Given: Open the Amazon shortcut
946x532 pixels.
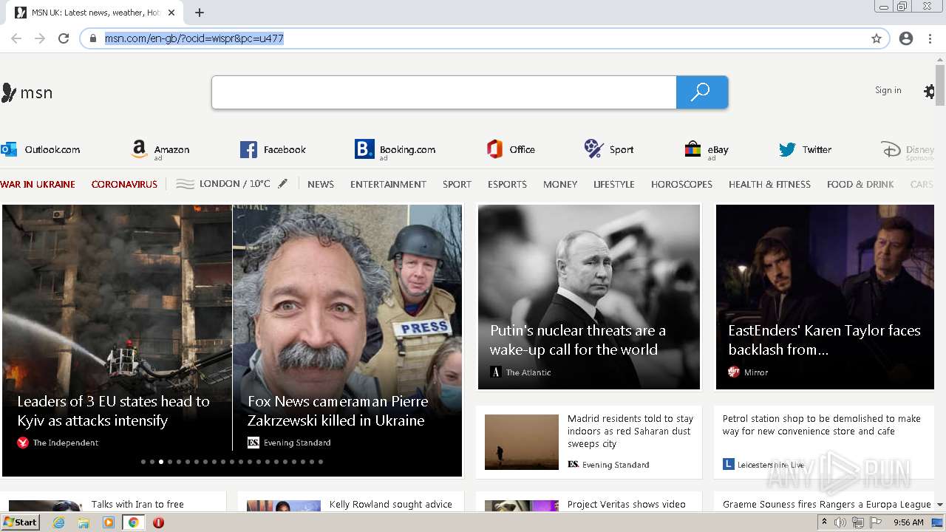Looking at the screenshot, I should tap(160, 150).
